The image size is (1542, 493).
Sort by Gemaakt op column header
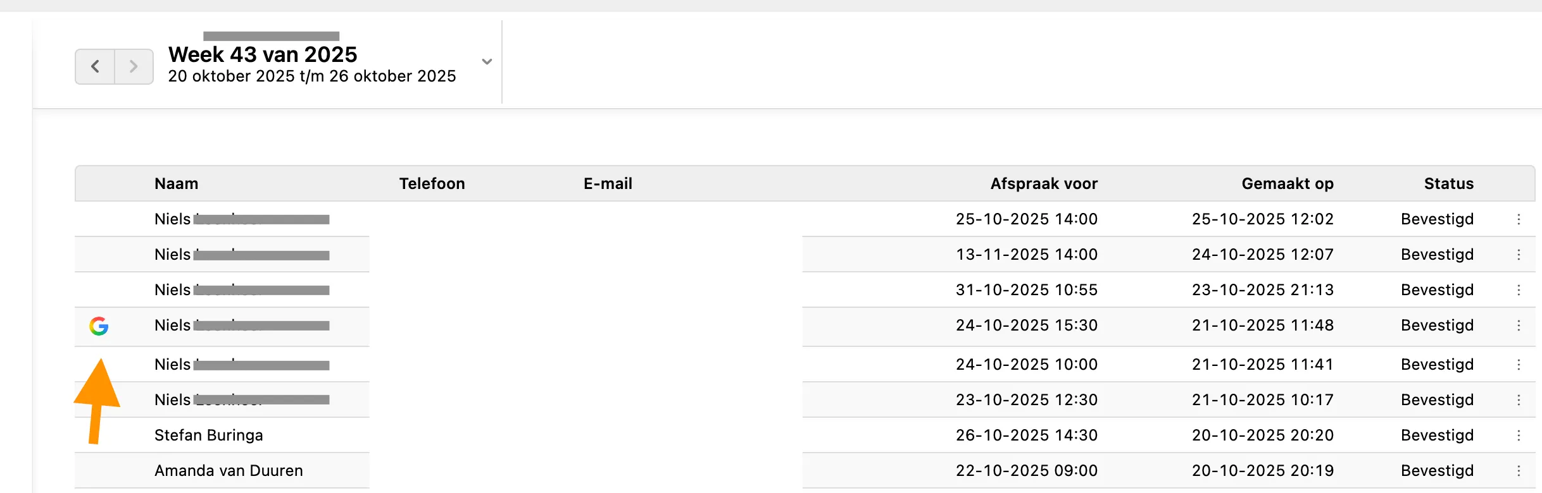pos(1288,184)
